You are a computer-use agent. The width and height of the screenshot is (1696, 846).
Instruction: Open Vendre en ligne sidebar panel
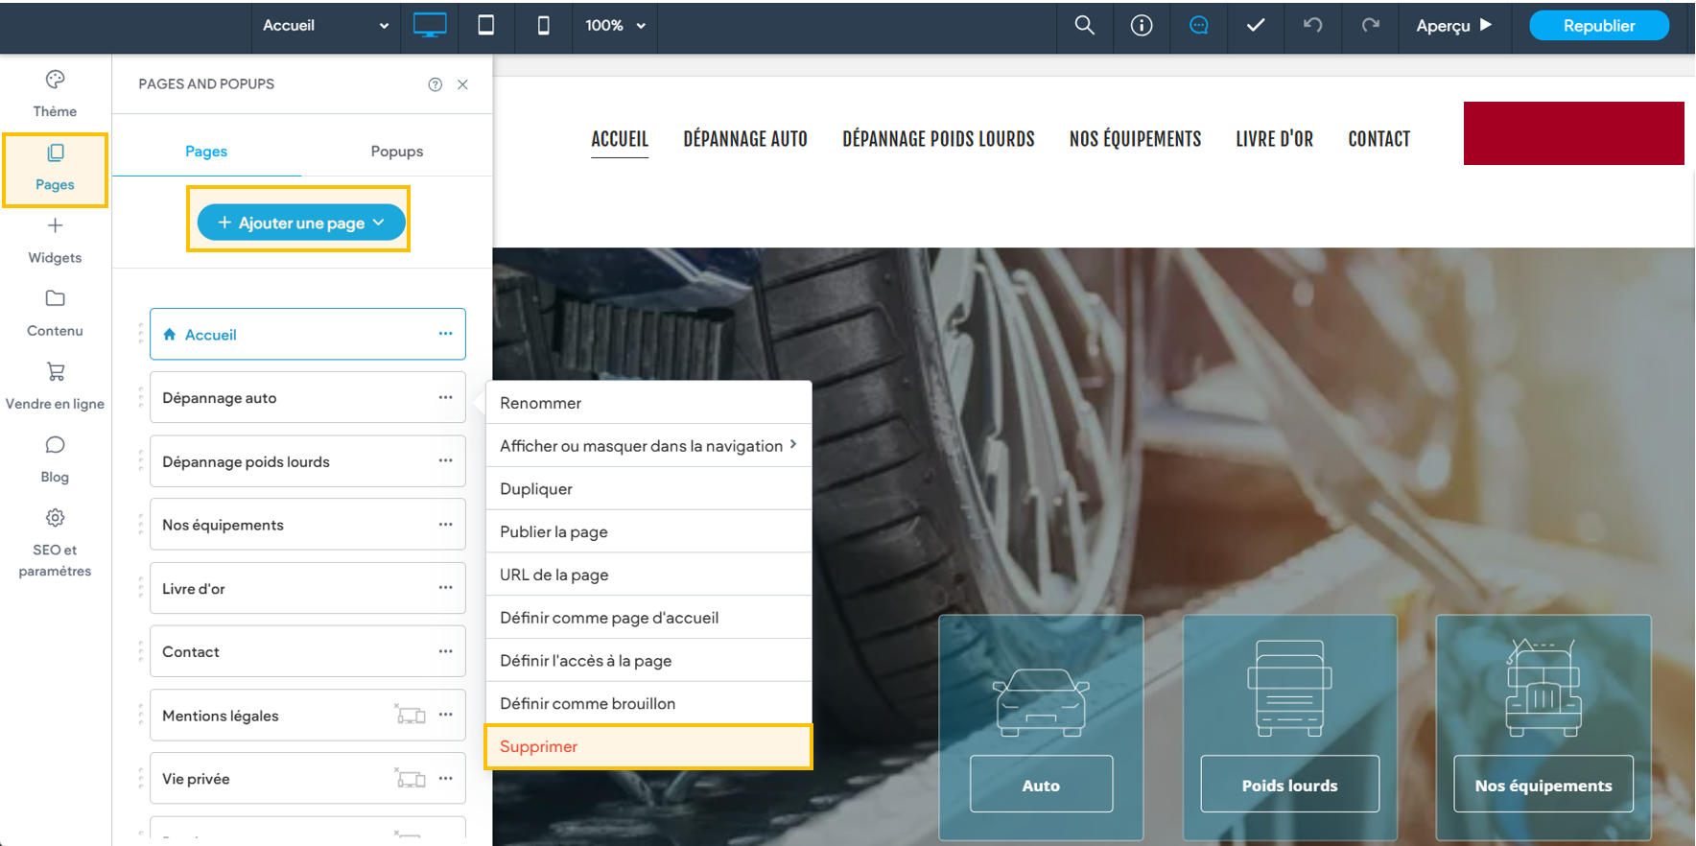click(x=55, y=387)
